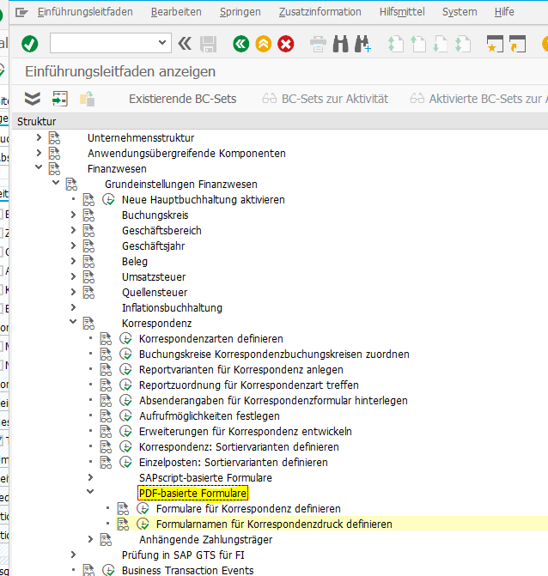548x576 pixels.
Task: Collapse the Korrespondenz node
Action: pos(73,322)
